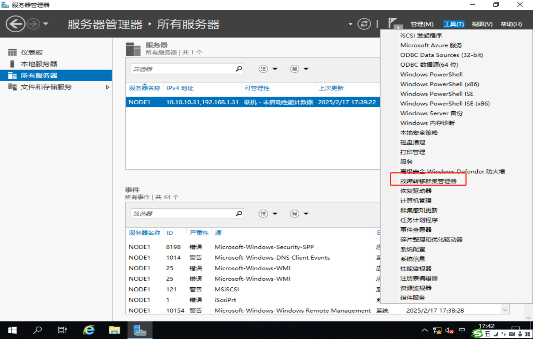Click the save query icon in the servers panel
This screenshot has height=339, width=533.
point(294,69)
